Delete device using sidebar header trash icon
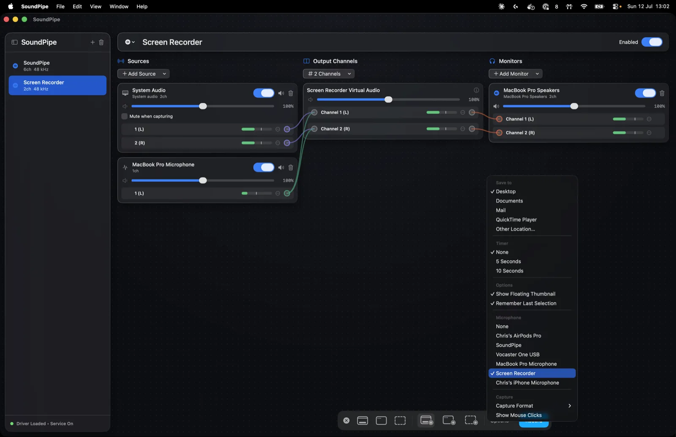Image resolution: width=676 pixels, height=437 pixels. [x=101, y=42]
